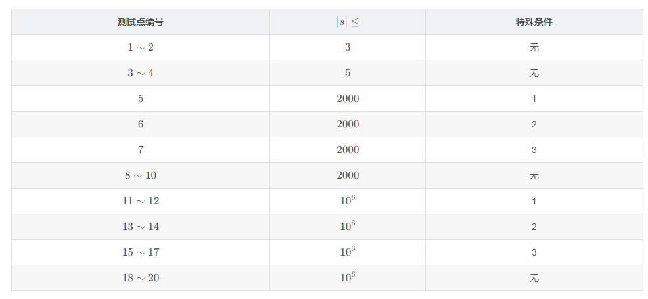Click the |s| ≤ column header
The image size is (648, 299).
348,22
